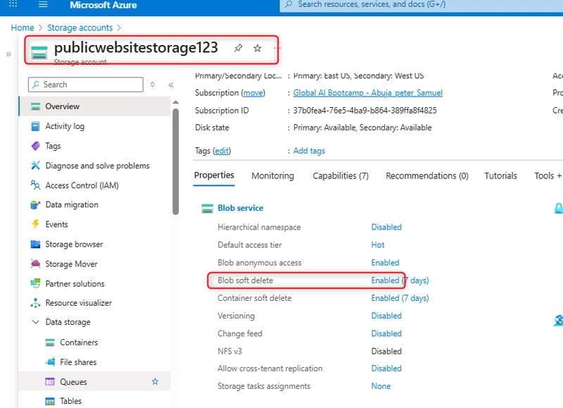Click the Blob service section icon
The height and width of the screenshot is (408, 563).
coord(207,208)
